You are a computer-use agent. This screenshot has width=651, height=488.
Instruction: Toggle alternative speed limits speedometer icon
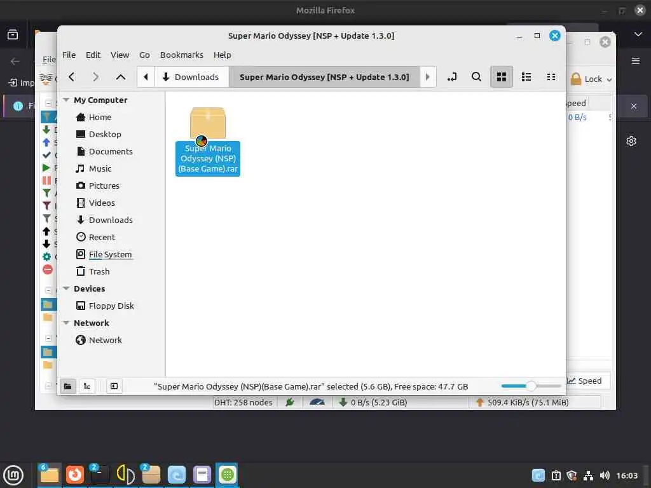point(317,402)
